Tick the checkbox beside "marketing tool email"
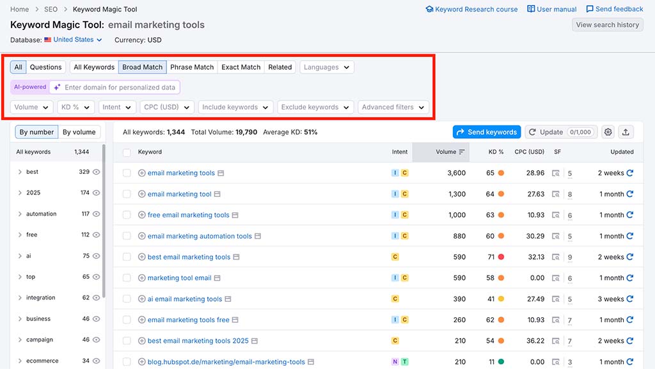655x369 pixels. 125,278
